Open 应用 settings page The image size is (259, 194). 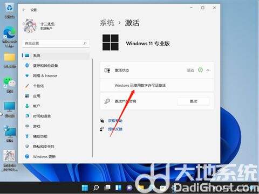(x=56, y=96)
